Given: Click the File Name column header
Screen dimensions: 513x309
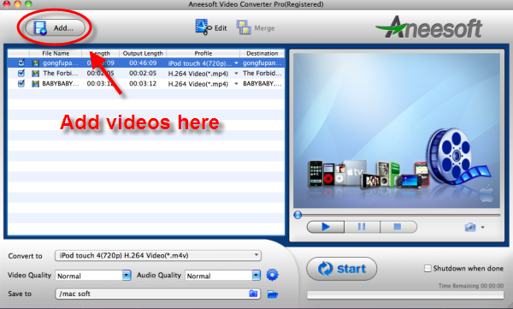Looking at the screenshot, I should [56, 53].
